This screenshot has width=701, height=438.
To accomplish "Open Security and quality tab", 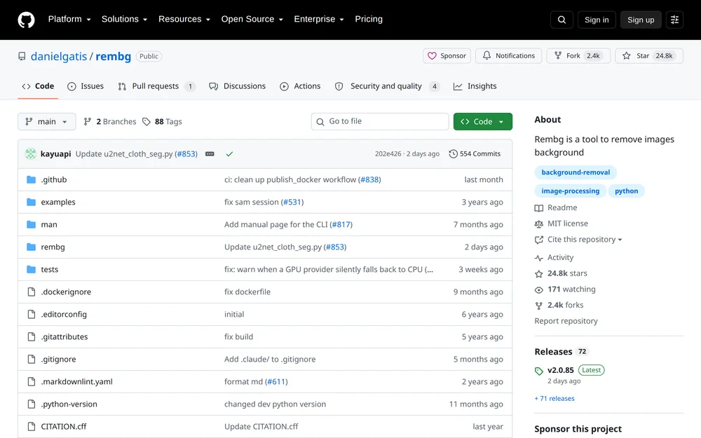I will [x=387, y=86].
